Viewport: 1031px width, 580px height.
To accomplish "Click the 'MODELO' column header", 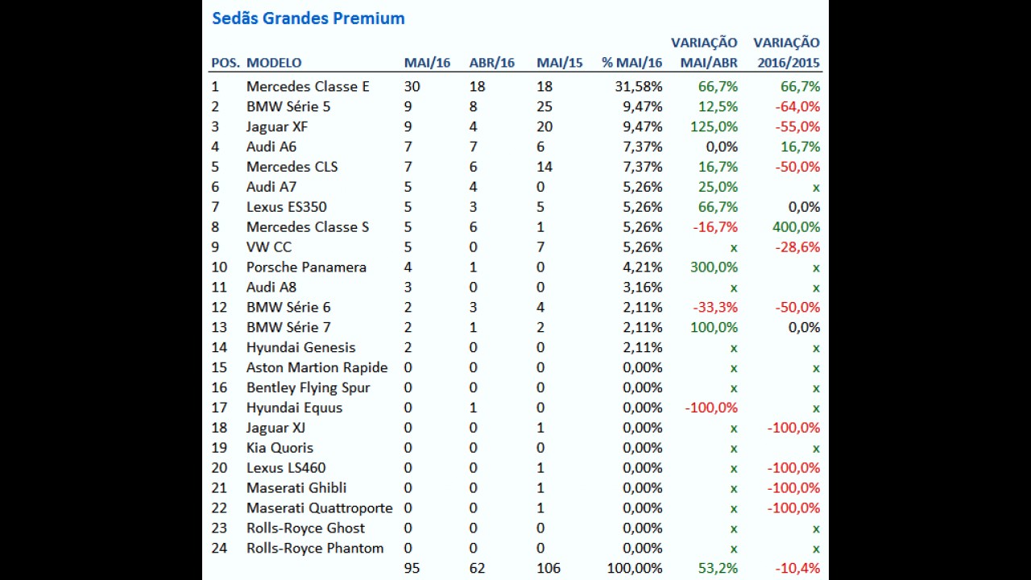I will pyautogui.click(x=274, y=63).
